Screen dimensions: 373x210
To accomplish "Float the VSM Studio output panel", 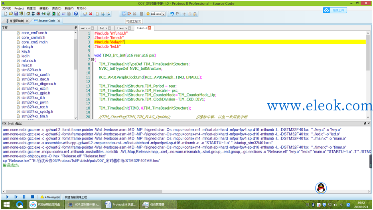I will pyautogui.click(x=365, y=123).
